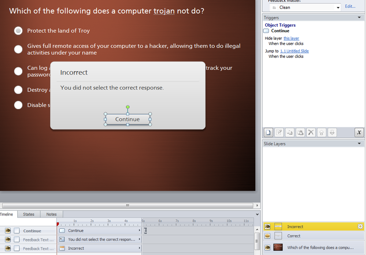Click the Continue button icon in timeline track
The width and height of the screenshot is (366, 255).
[x=62, y=230]
